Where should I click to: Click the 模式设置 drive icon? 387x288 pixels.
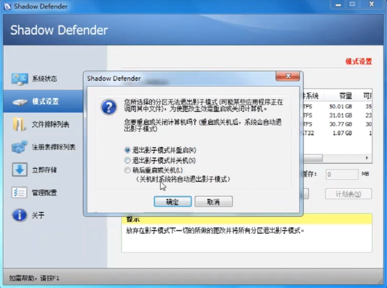(x=20, y=102)
